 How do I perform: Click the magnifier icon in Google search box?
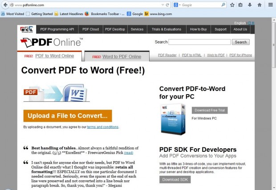[x=223, y=5]
